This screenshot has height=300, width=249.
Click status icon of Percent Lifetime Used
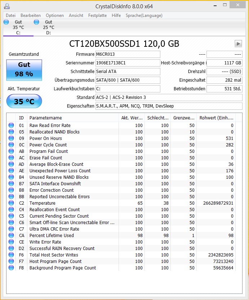click(11, 235)
